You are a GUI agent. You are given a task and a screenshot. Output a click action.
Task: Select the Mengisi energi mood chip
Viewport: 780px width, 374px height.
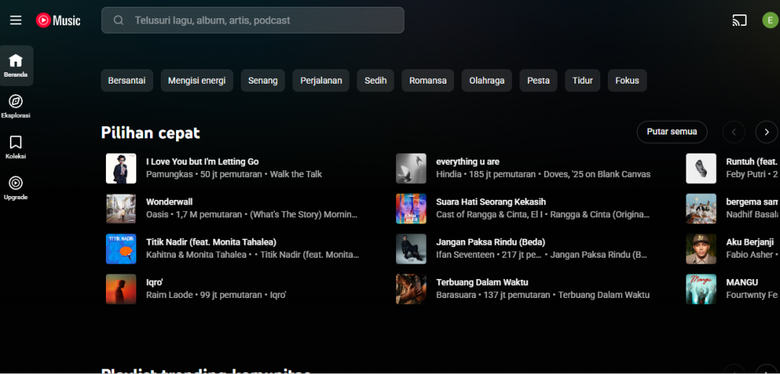[x=197, y=81]
